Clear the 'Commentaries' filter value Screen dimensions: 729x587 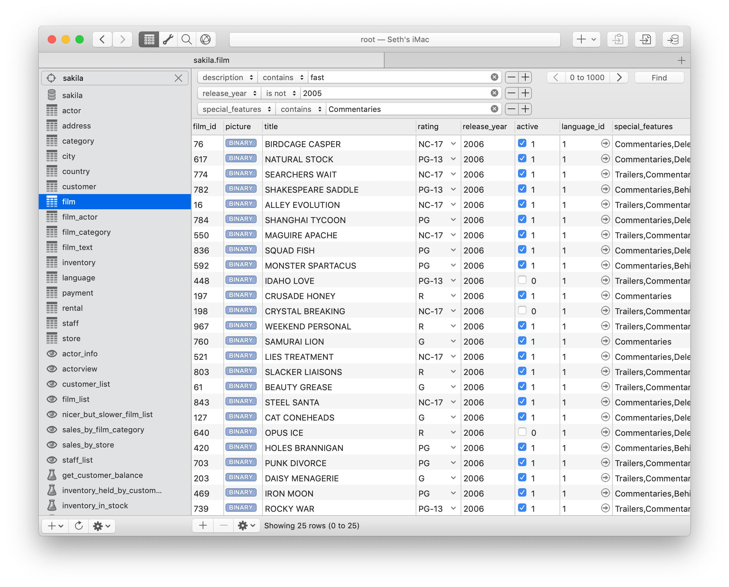coord(495,109)
